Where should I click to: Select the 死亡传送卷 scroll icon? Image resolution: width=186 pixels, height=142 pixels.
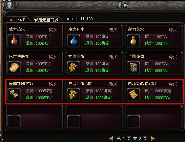(x=14, y=67)
